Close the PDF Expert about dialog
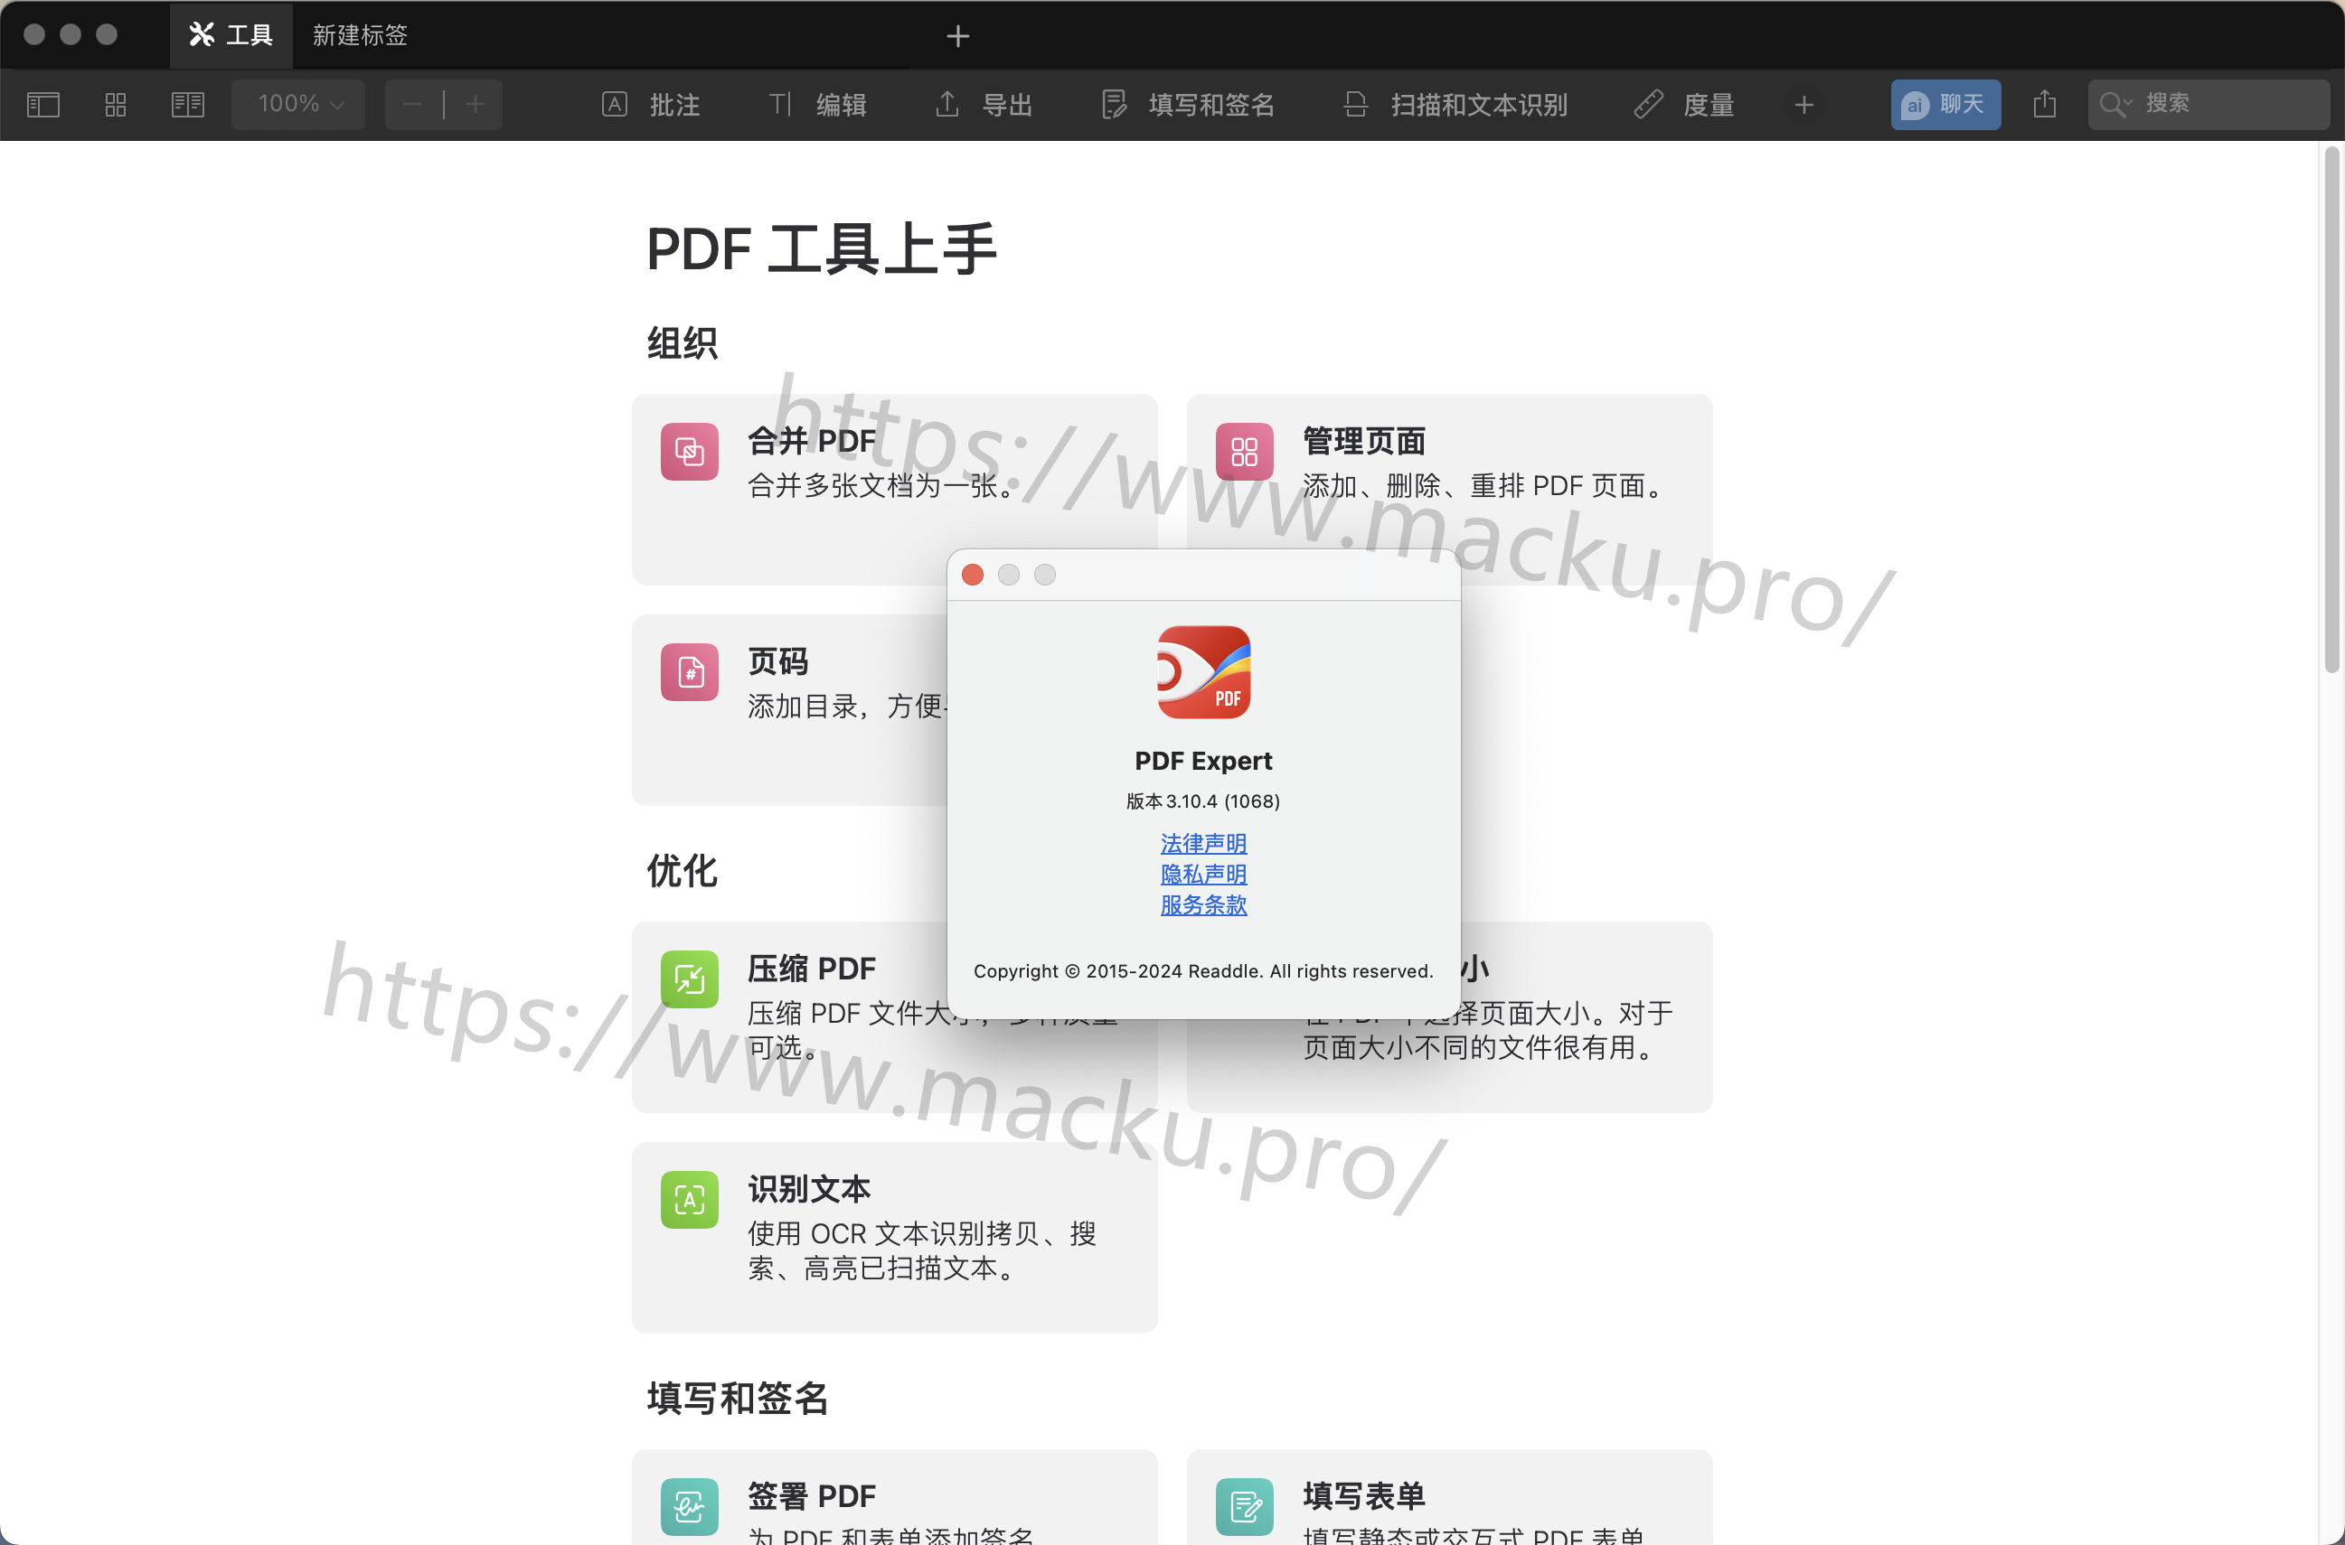 point(973,575)
